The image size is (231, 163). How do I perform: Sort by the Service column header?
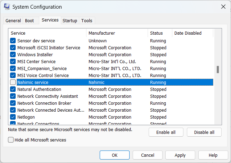point(48,33)
